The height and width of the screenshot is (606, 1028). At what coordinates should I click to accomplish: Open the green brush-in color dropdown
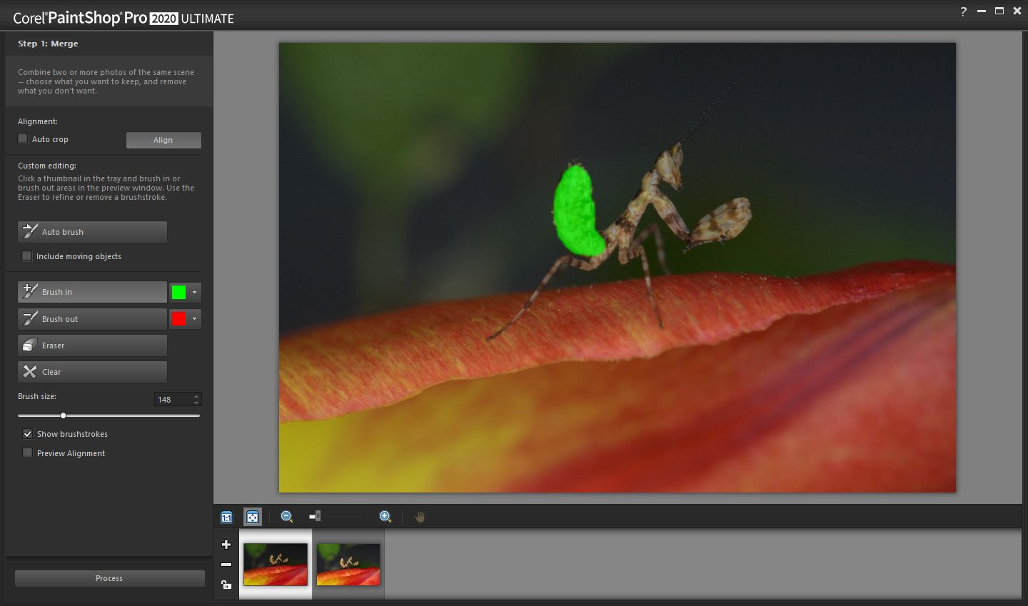193,292
